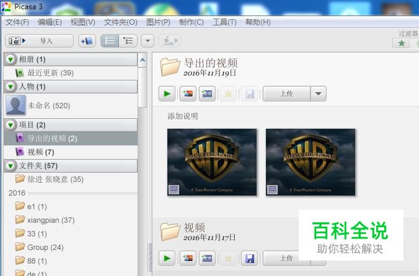
Task: Switch to flat folder list view
Action: pos(110,41)
